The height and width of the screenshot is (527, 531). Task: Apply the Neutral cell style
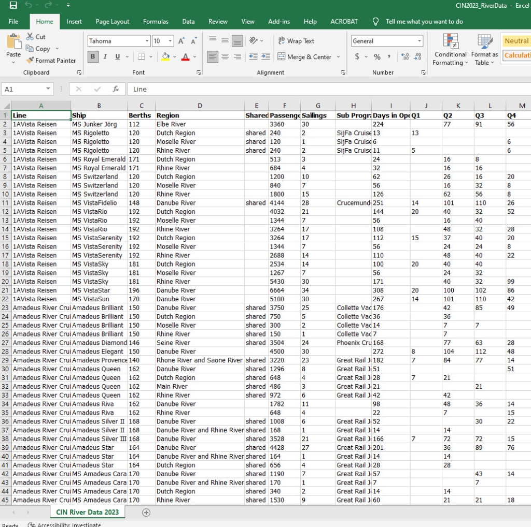click(516, 41)
